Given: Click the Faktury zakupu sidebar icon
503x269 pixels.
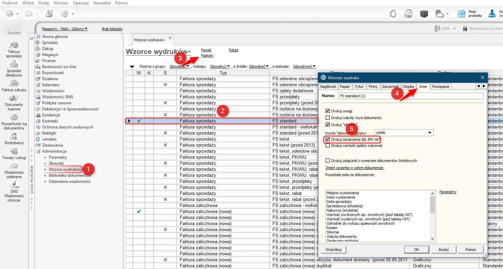Looking at the screenshot, I should point(14,84).
